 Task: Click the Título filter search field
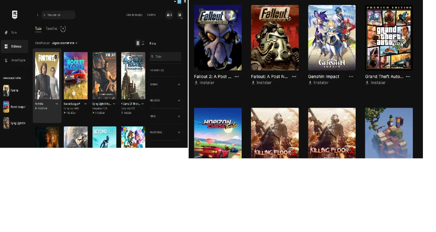165,57
